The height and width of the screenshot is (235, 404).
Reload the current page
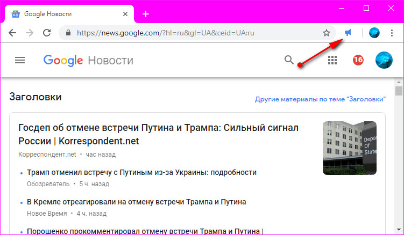click(47, 33)
